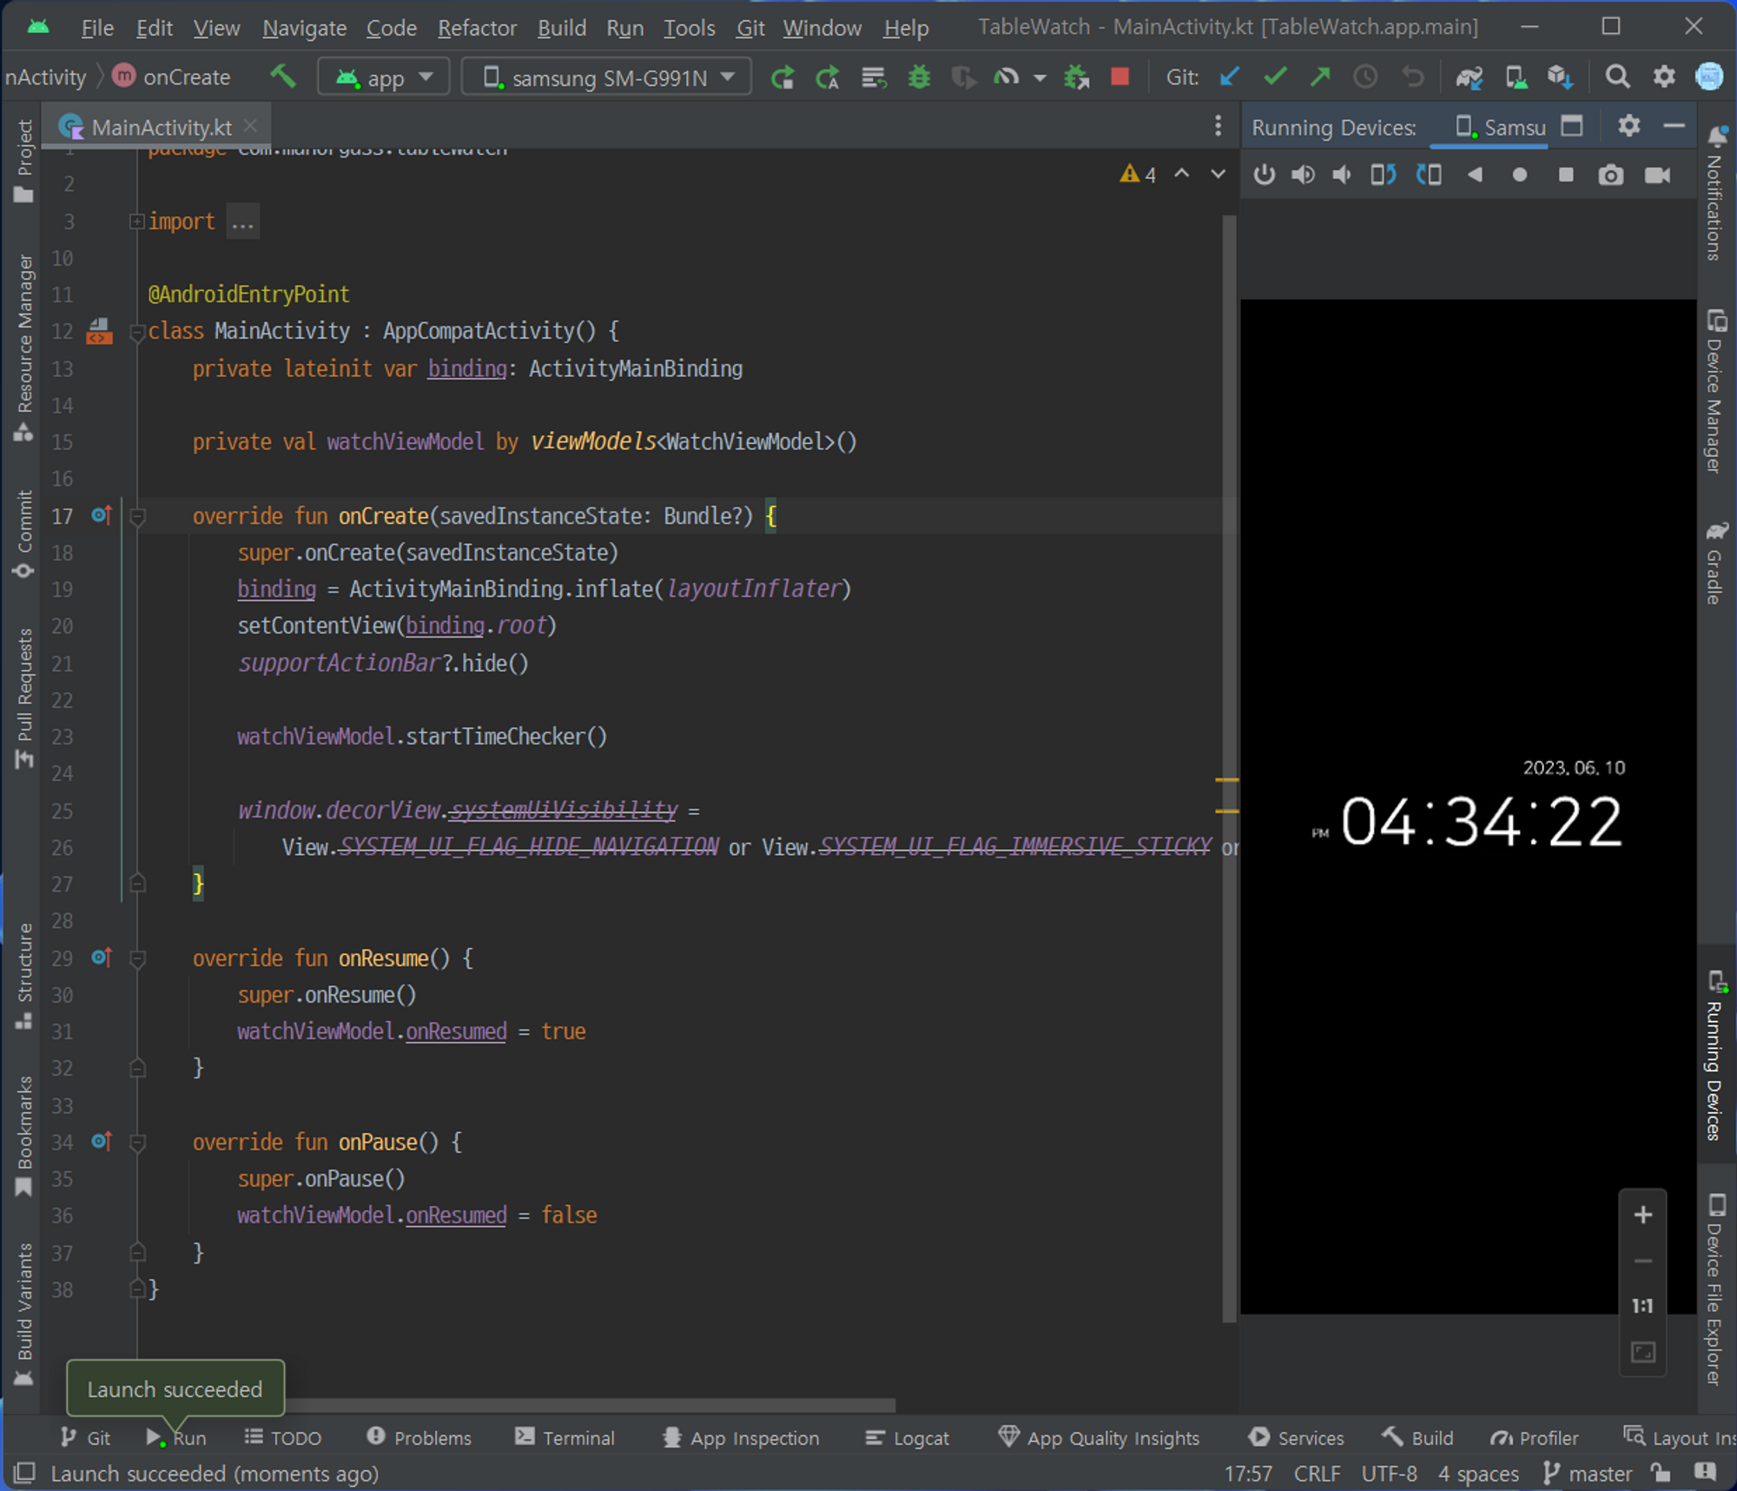
Task: Click the hammer Make Project icon
Action: tap(282, 76)
